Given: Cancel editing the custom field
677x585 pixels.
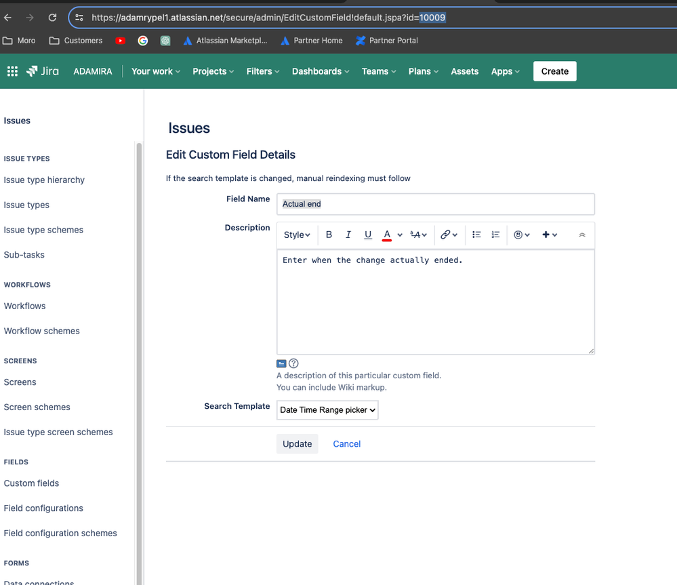Looking at the screenshot, I should coord(347,444).
